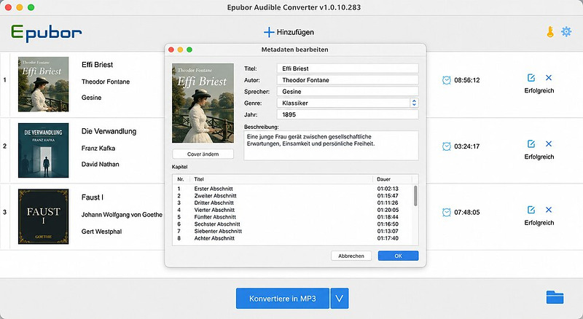Click narrator David Nathan
The image size is (583, 319).
[101, 164]
